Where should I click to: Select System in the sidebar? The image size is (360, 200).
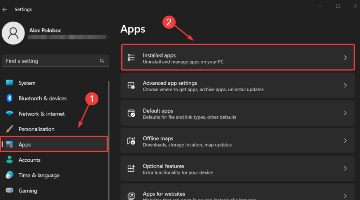click(x=54, y=83)
